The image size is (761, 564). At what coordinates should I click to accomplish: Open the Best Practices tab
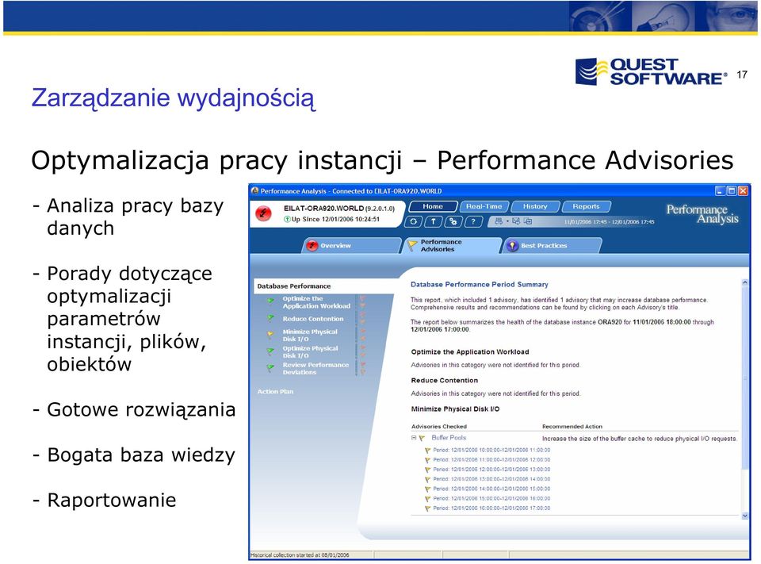click(x=551, y=245)
